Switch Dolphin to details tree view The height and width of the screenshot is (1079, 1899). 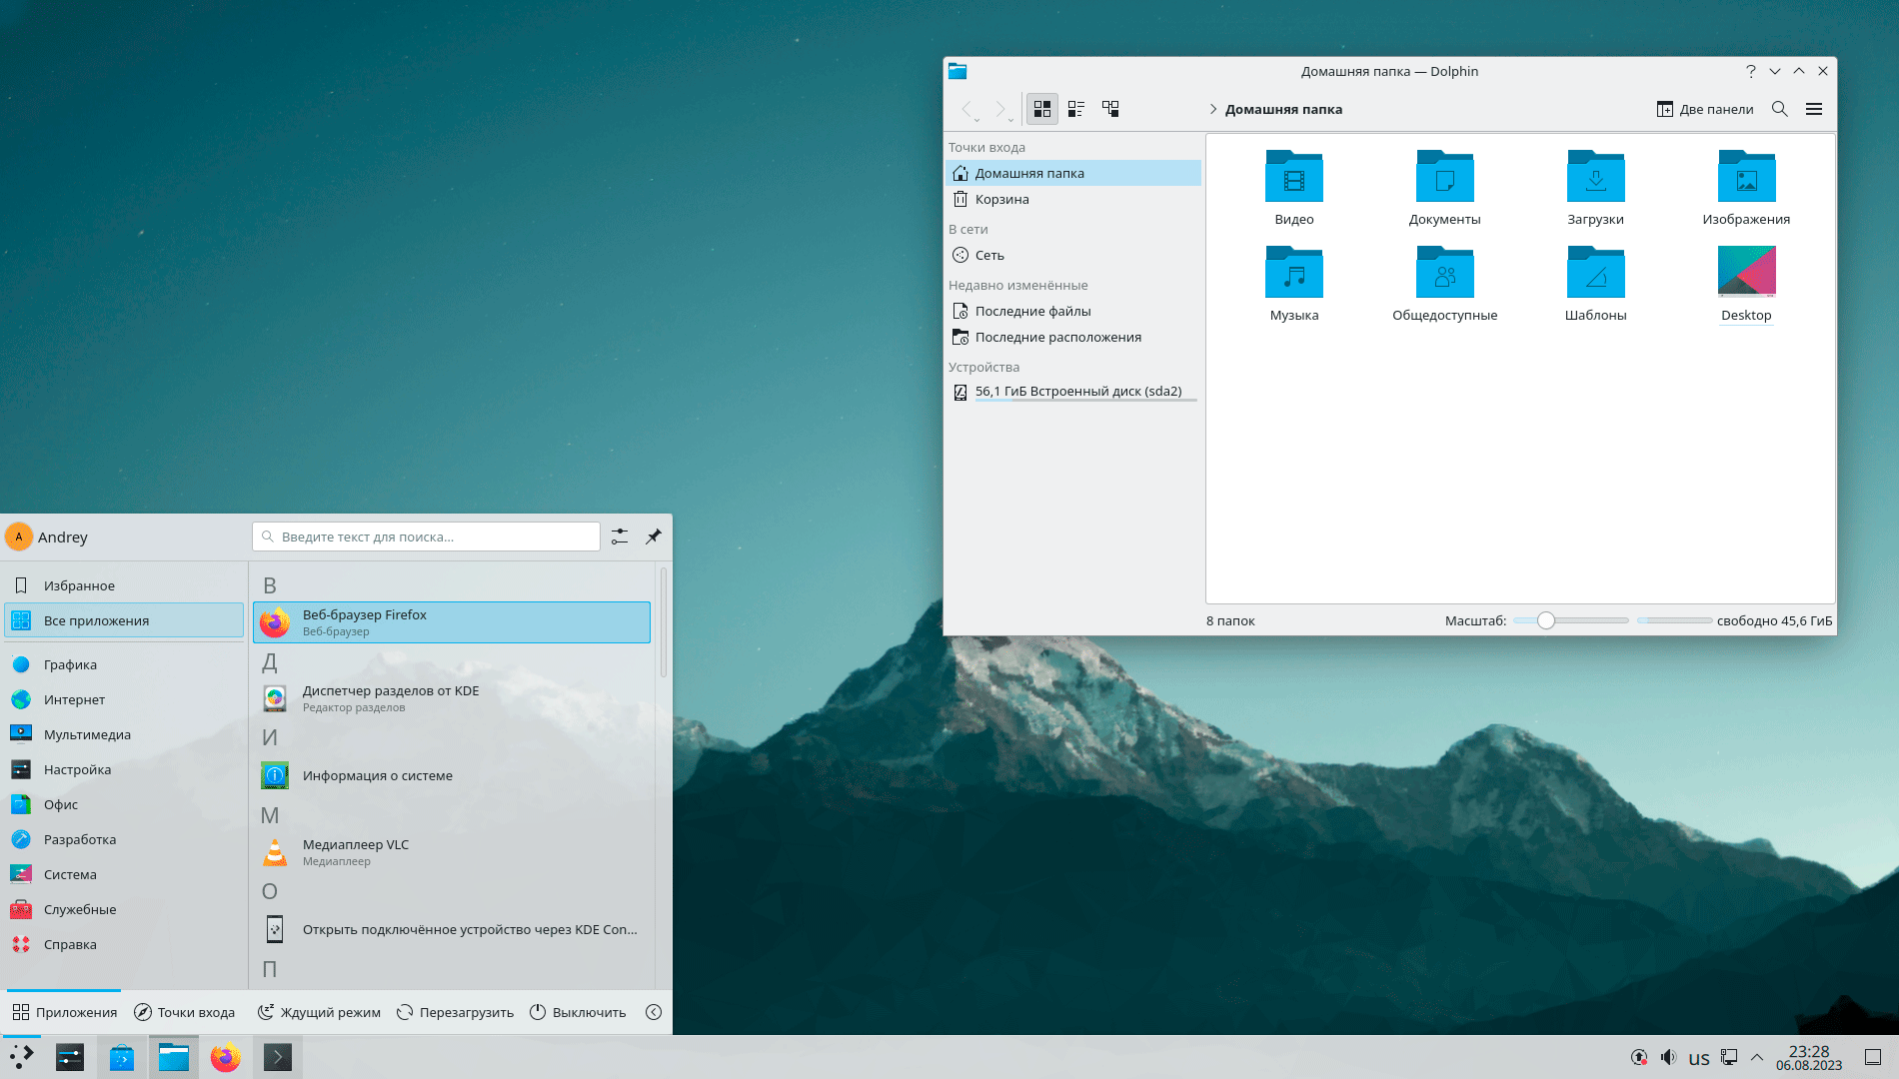tap(1110, 109)
